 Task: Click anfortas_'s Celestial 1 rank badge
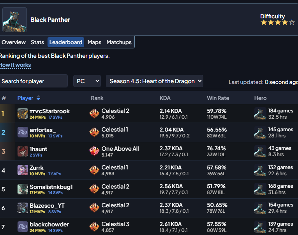[94, 132]
